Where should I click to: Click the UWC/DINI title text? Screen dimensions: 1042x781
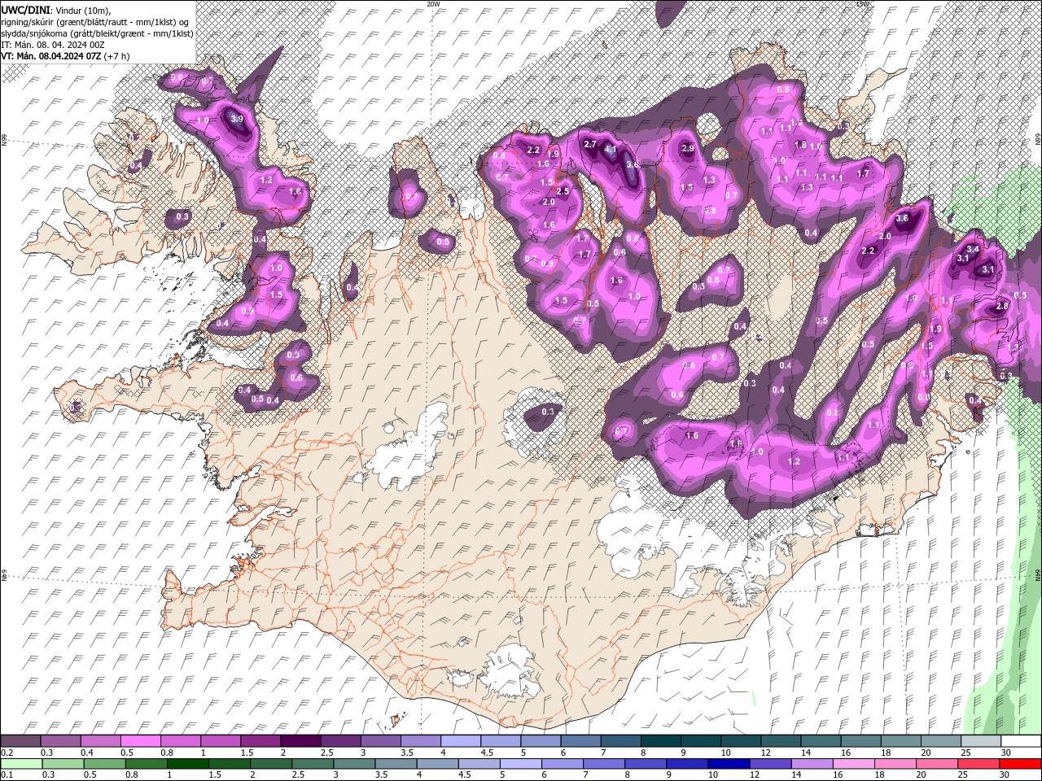24,10
